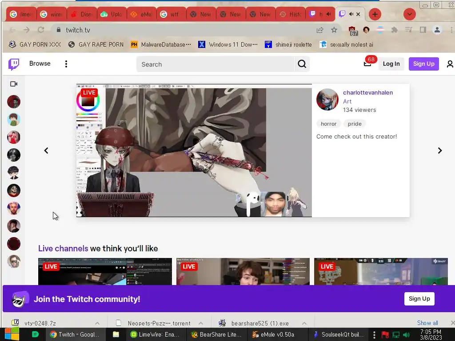Screen dimensions: 455x341
Task: Switch to the wtf Google tab
Action: point(171,14)
